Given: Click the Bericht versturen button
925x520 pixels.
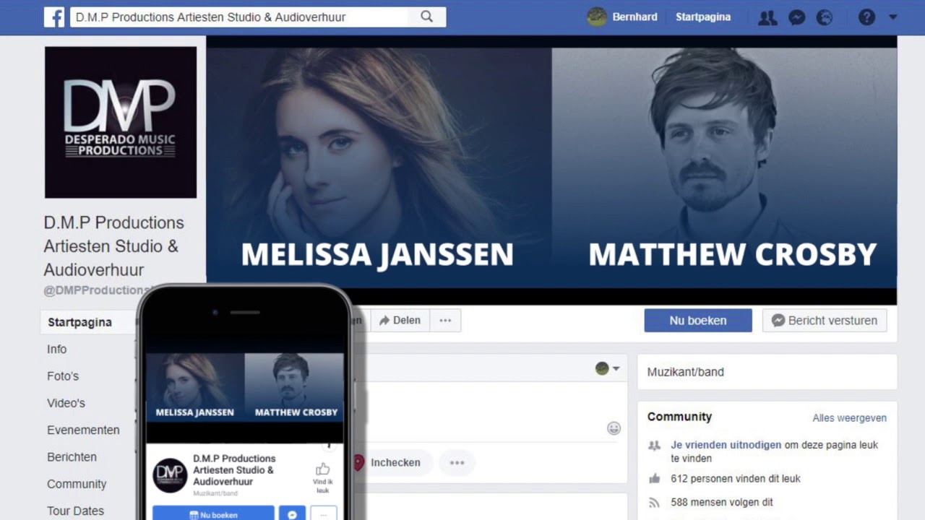Looking at the screenshot, I should click(x=825, y=320).
